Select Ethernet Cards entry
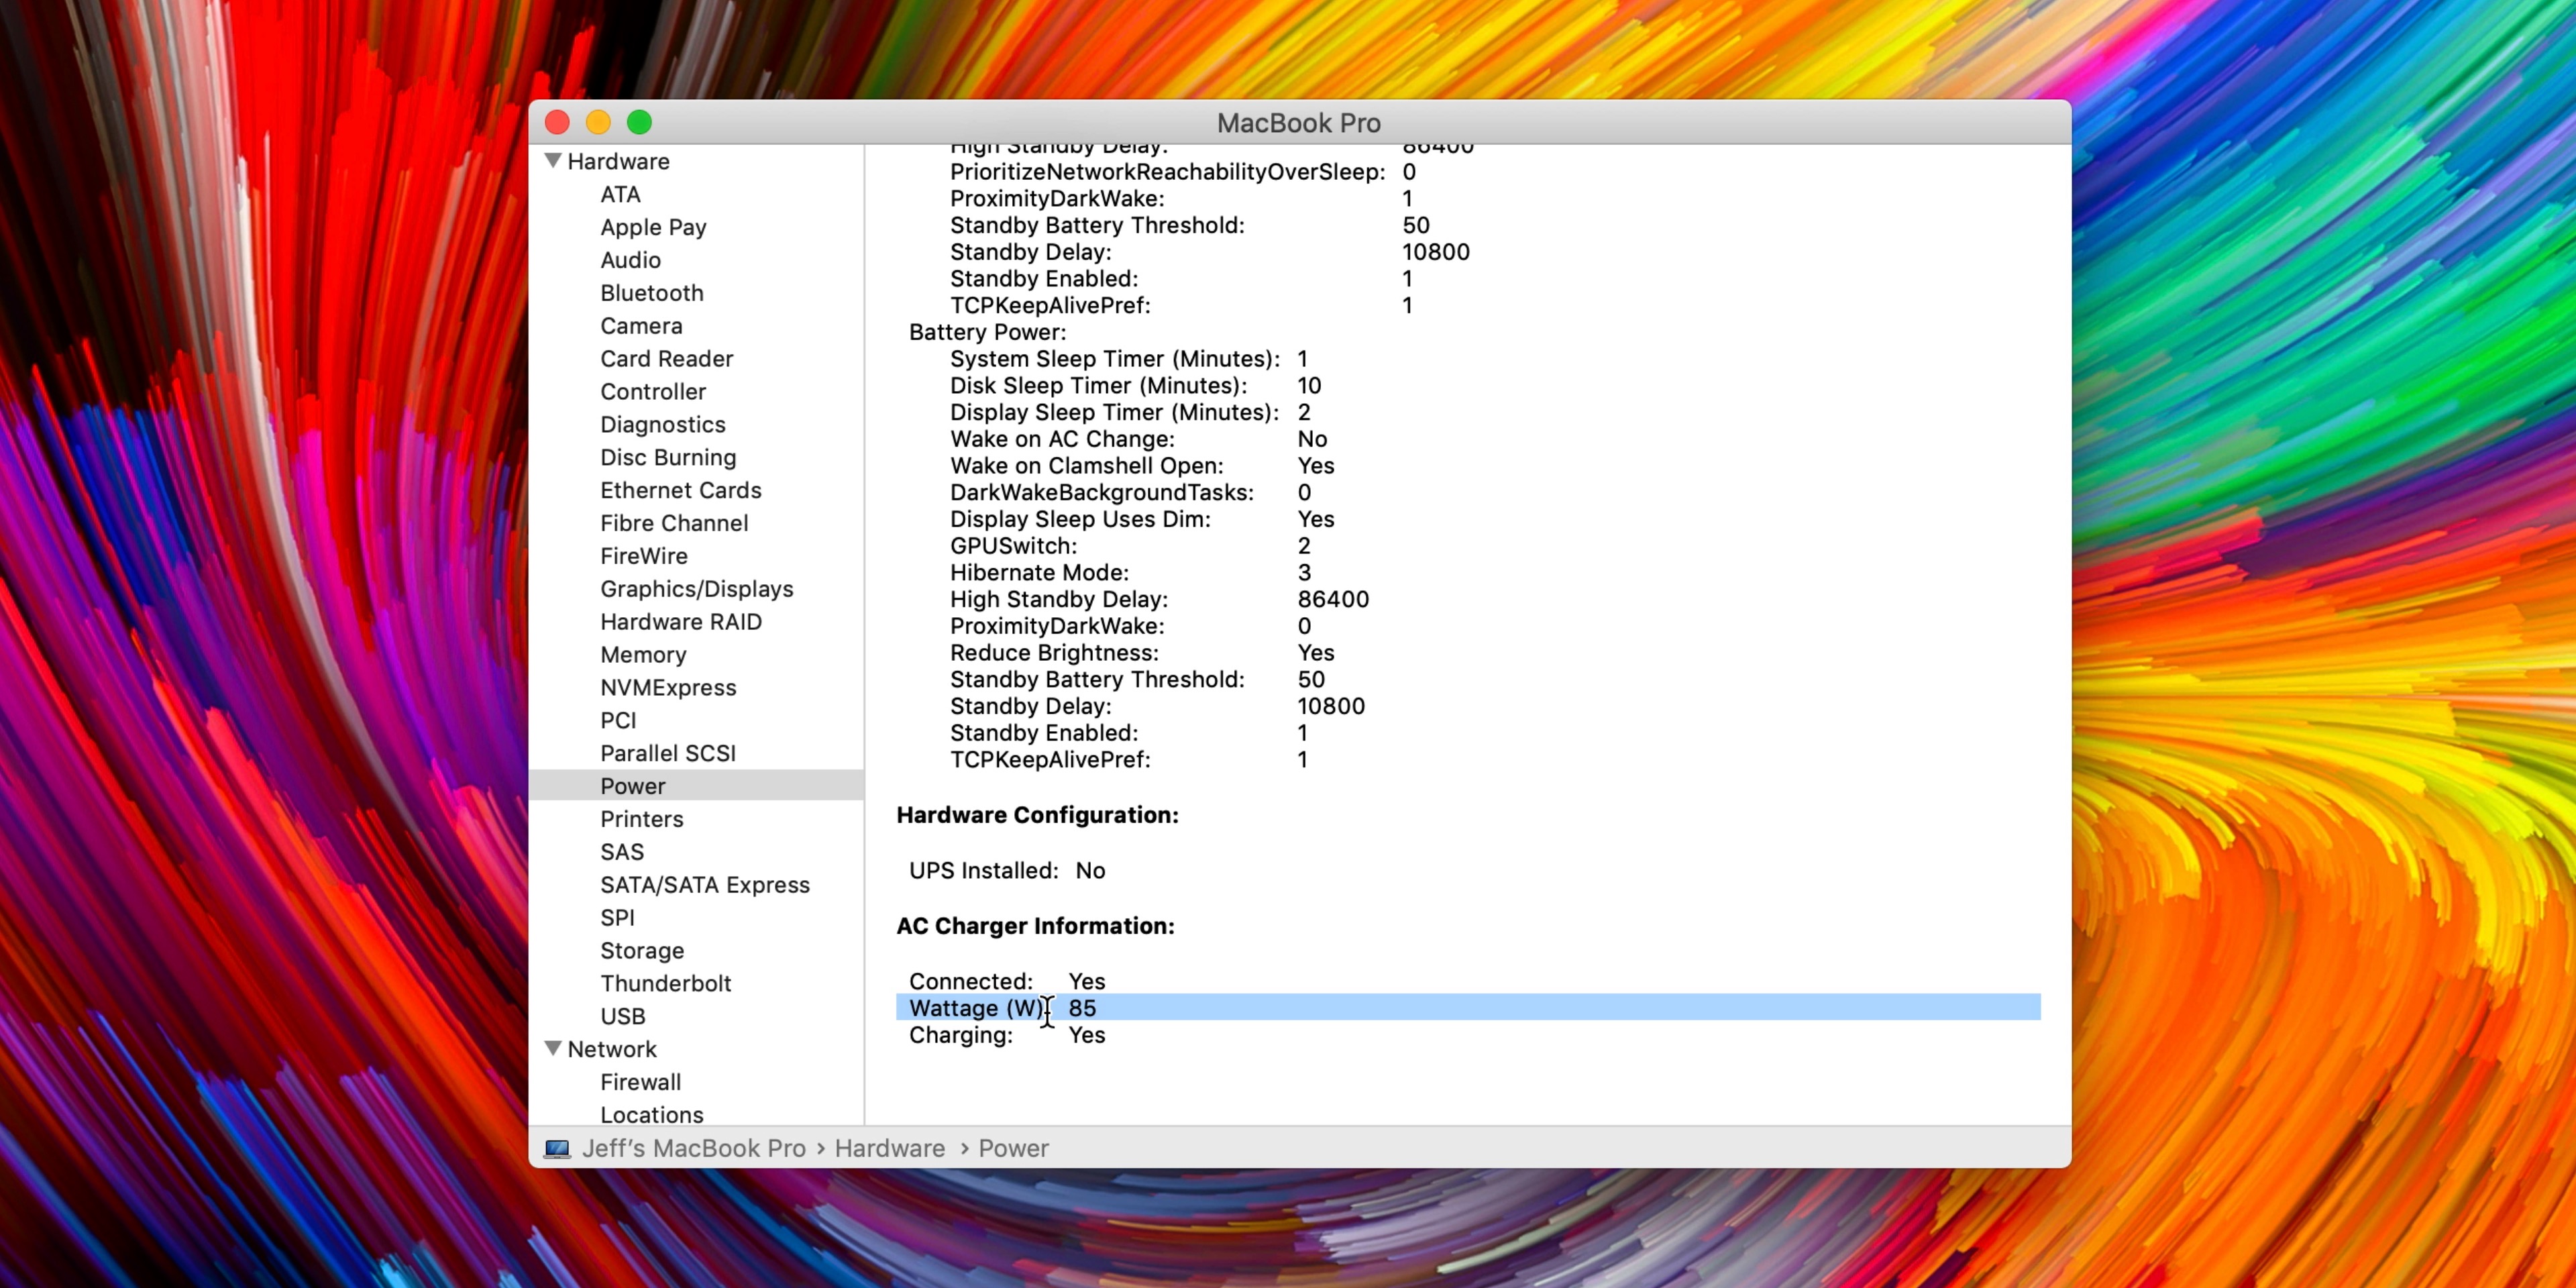2576x1288 pixels. (x=680, y=490)
